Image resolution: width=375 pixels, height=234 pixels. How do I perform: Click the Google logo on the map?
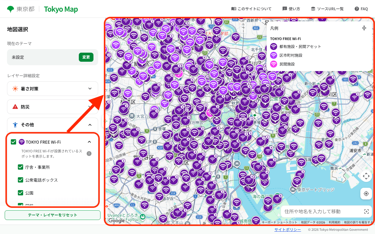[117, 221]
